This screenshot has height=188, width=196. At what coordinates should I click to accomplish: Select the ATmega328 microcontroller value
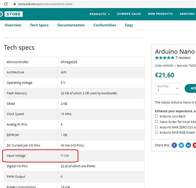[x=69, y=62]
